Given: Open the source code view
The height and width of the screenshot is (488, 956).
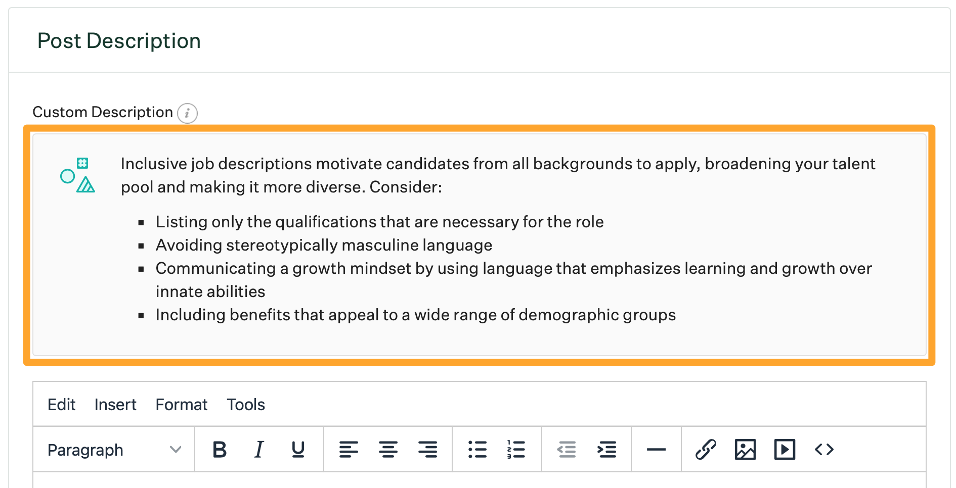Looking at the screenshot, I should click(824, 449).
